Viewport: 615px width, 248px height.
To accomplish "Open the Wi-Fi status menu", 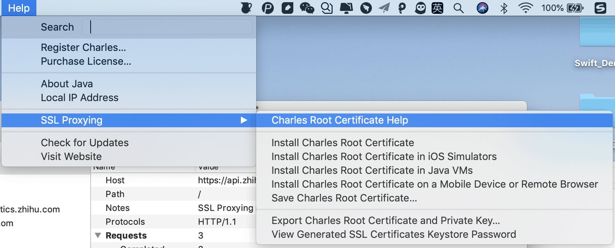I will [x=525, y=8].
